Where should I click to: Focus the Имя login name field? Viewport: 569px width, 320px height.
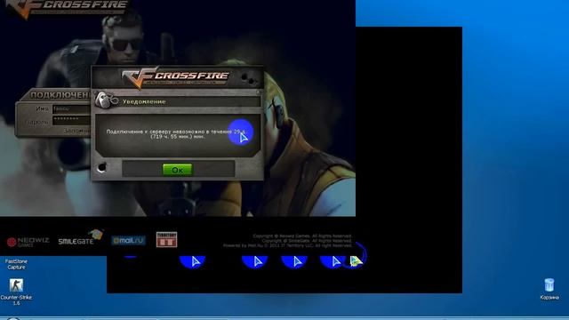pos(71,108)
